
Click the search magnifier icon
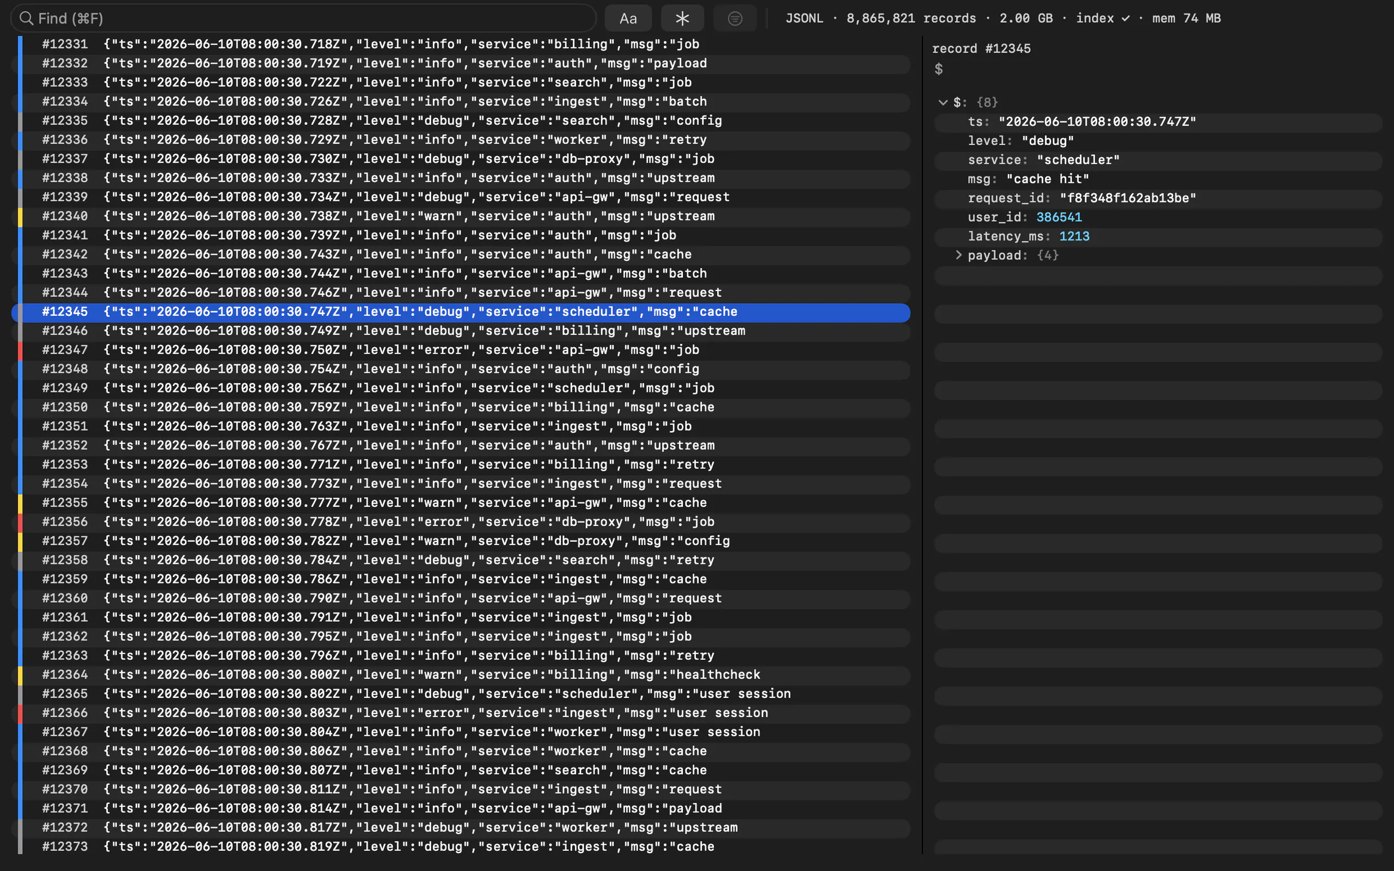pyautogui.click(x=26, y=19)
